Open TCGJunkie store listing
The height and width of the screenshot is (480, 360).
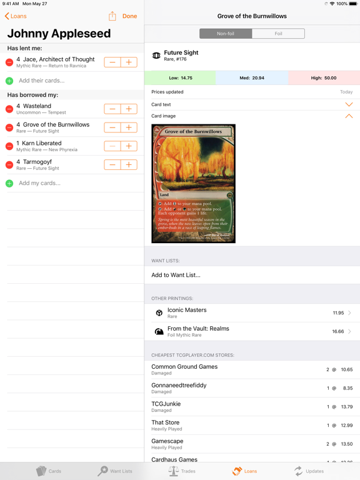[x=252, y=407]
